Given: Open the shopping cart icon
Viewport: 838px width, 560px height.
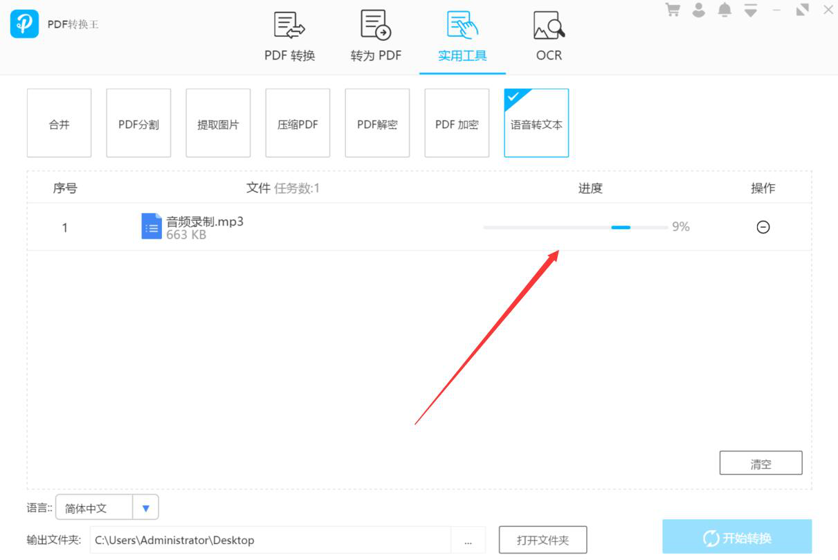Looking at the screenshot, I should (673, 10).
